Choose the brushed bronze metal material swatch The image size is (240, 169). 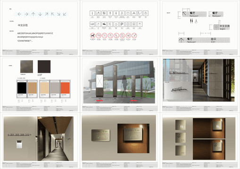click(x=26, y=67)
